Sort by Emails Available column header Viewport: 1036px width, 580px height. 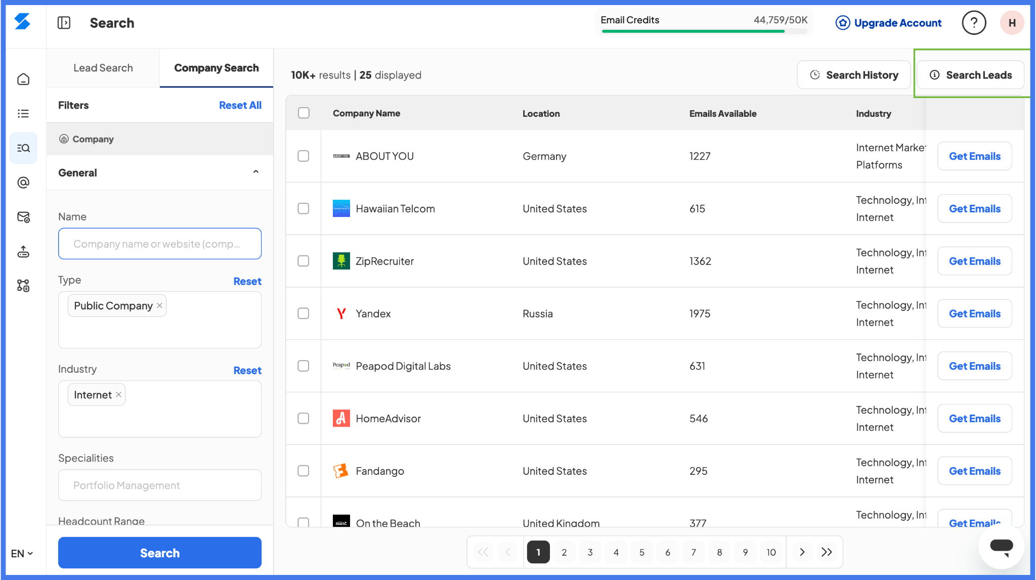pyautogui.click(x=723, y=113)
